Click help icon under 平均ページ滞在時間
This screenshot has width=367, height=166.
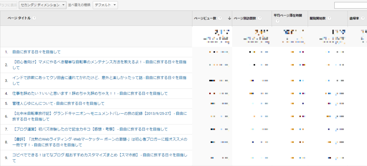pyautogui.click(x=277, y=21)
